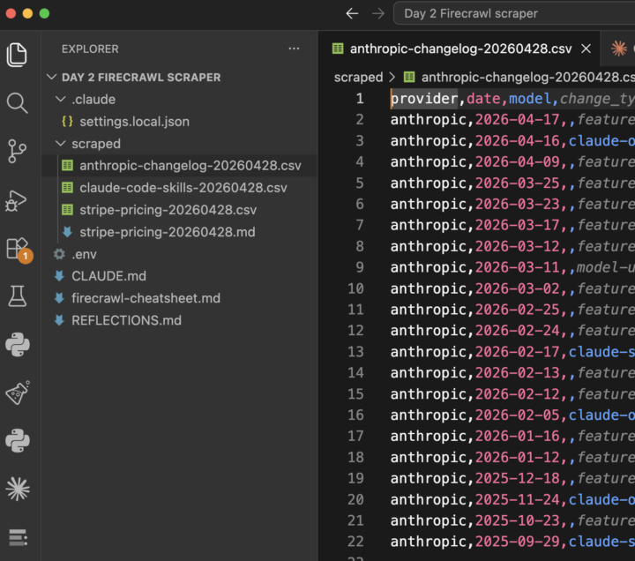
Task: Click the date 2026-03-25 on line 5
Action: (x=517, y=183)
